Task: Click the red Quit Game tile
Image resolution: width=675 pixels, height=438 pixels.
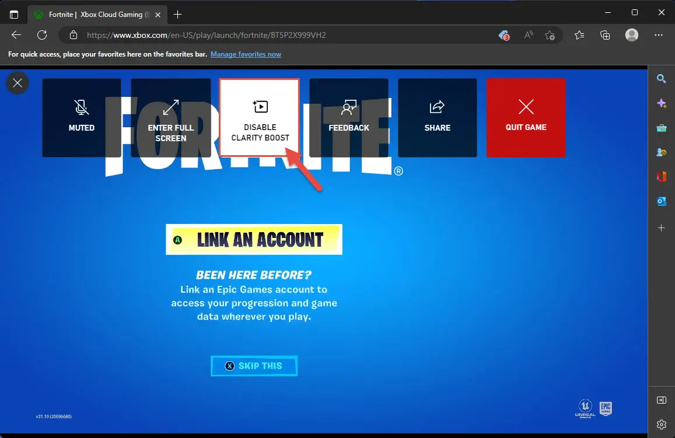Action: click(x=526, y=117)
